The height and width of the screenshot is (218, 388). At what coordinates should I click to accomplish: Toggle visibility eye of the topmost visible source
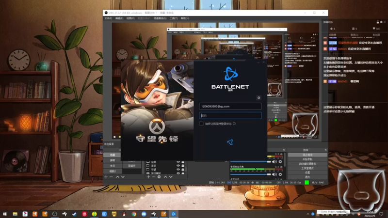pos(178,162)
